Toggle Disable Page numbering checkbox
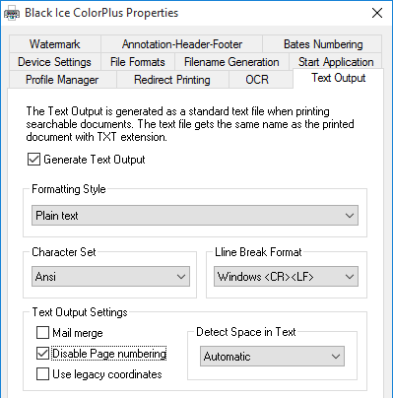393x398 pixels. (42, 354)
